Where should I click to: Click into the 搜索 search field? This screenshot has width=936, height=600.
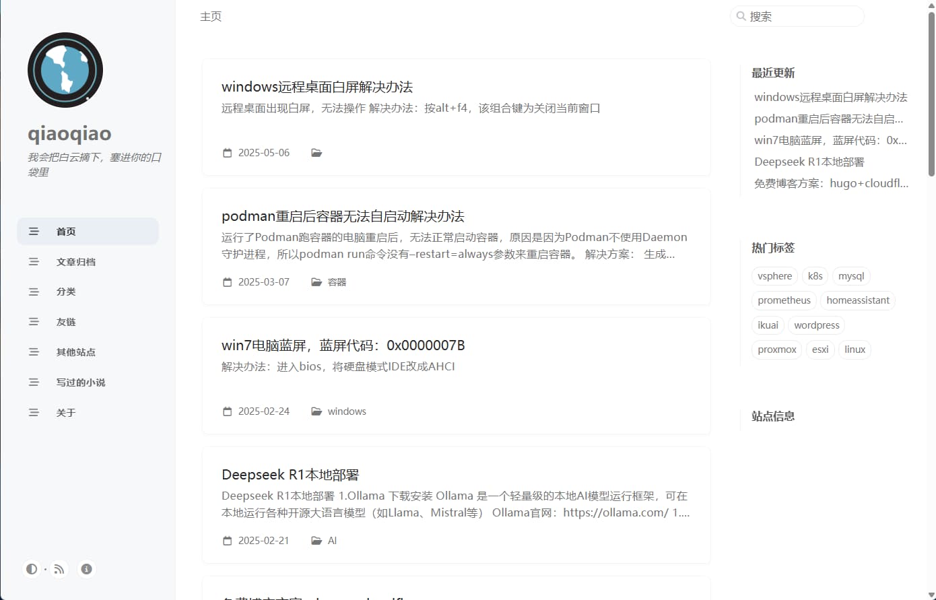coord(801,16)
